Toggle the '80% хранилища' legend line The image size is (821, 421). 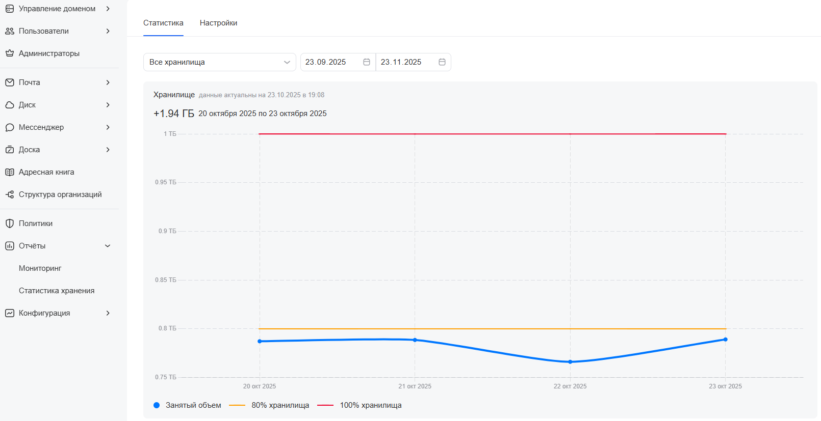(269, 405)
